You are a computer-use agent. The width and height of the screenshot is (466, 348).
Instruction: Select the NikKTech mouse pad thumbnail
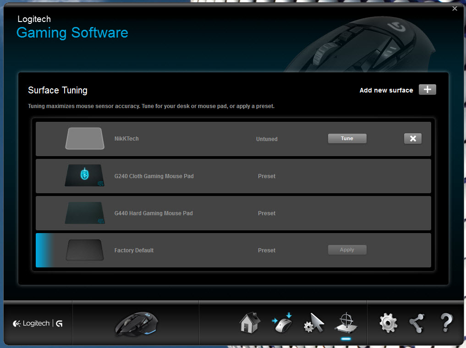(85, 138)
